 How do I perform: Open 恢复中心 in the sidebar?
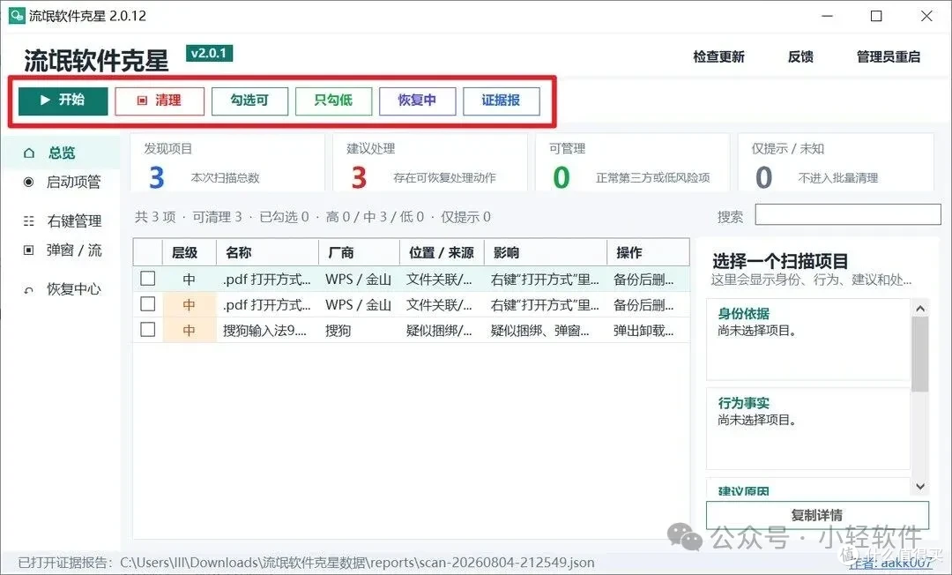tap(73, 289)
